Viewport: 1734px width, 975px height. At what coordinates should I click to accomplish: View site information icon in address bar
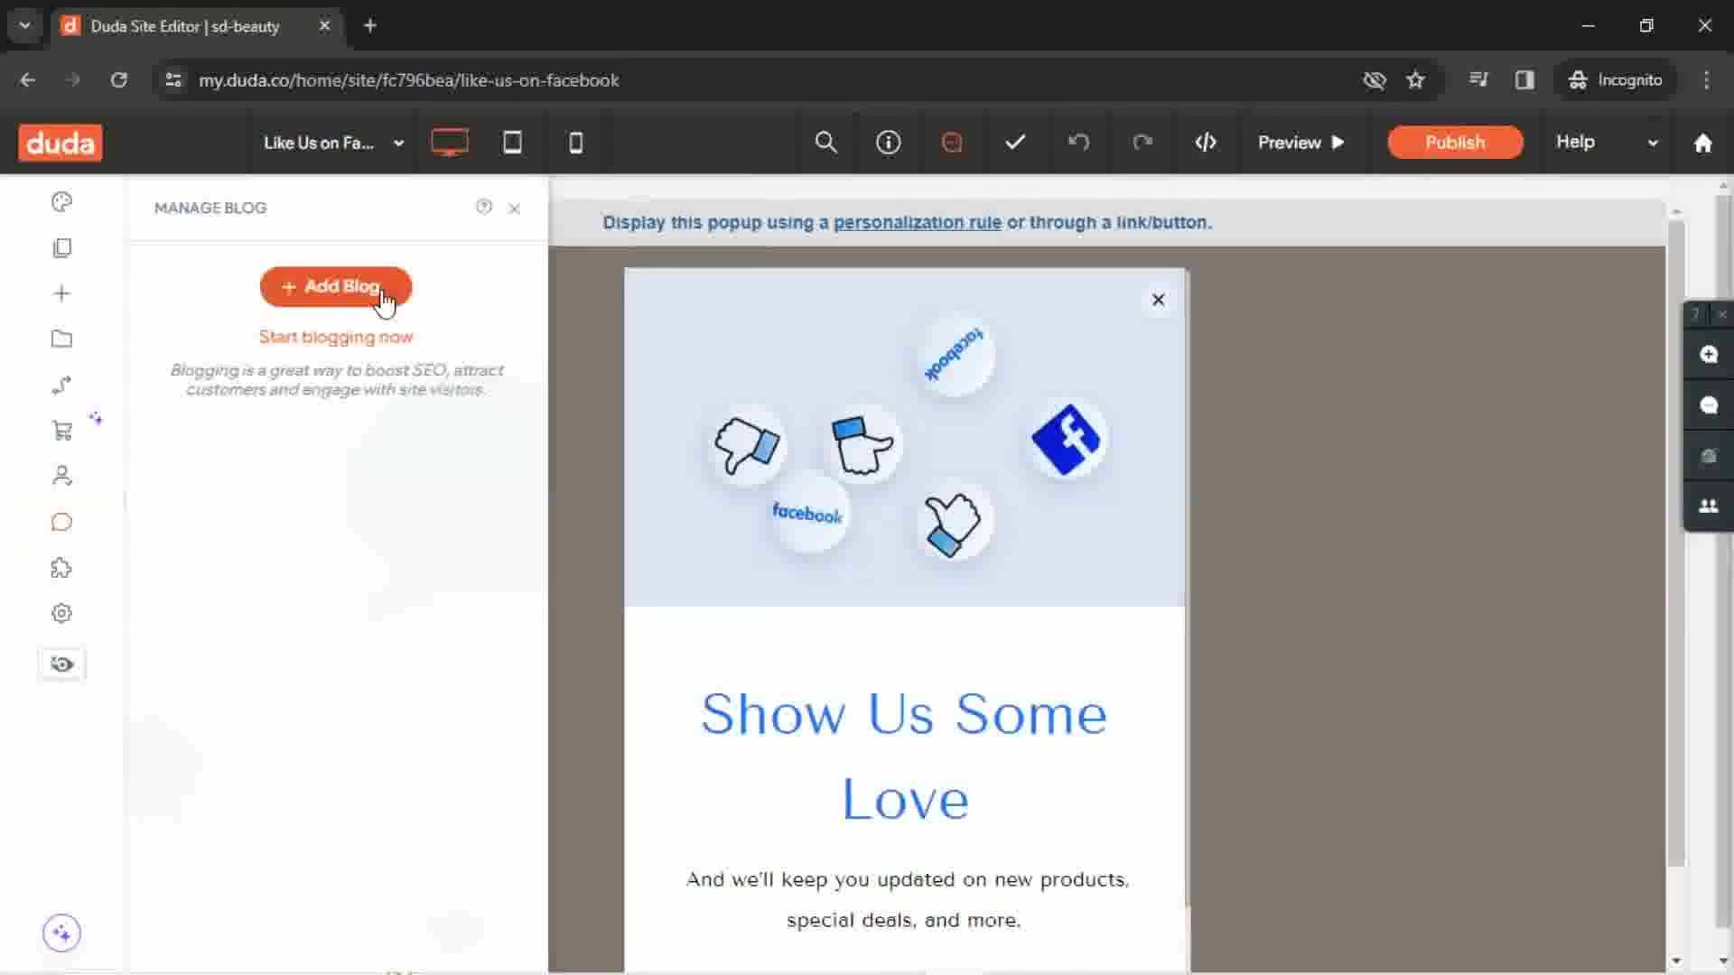(x=173, y=80)
